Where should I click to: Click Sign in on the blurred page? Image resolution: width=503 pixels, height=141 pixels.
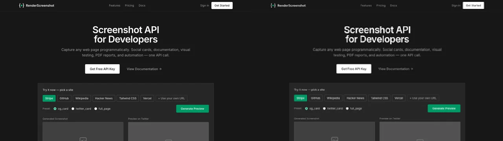(456, 5)
